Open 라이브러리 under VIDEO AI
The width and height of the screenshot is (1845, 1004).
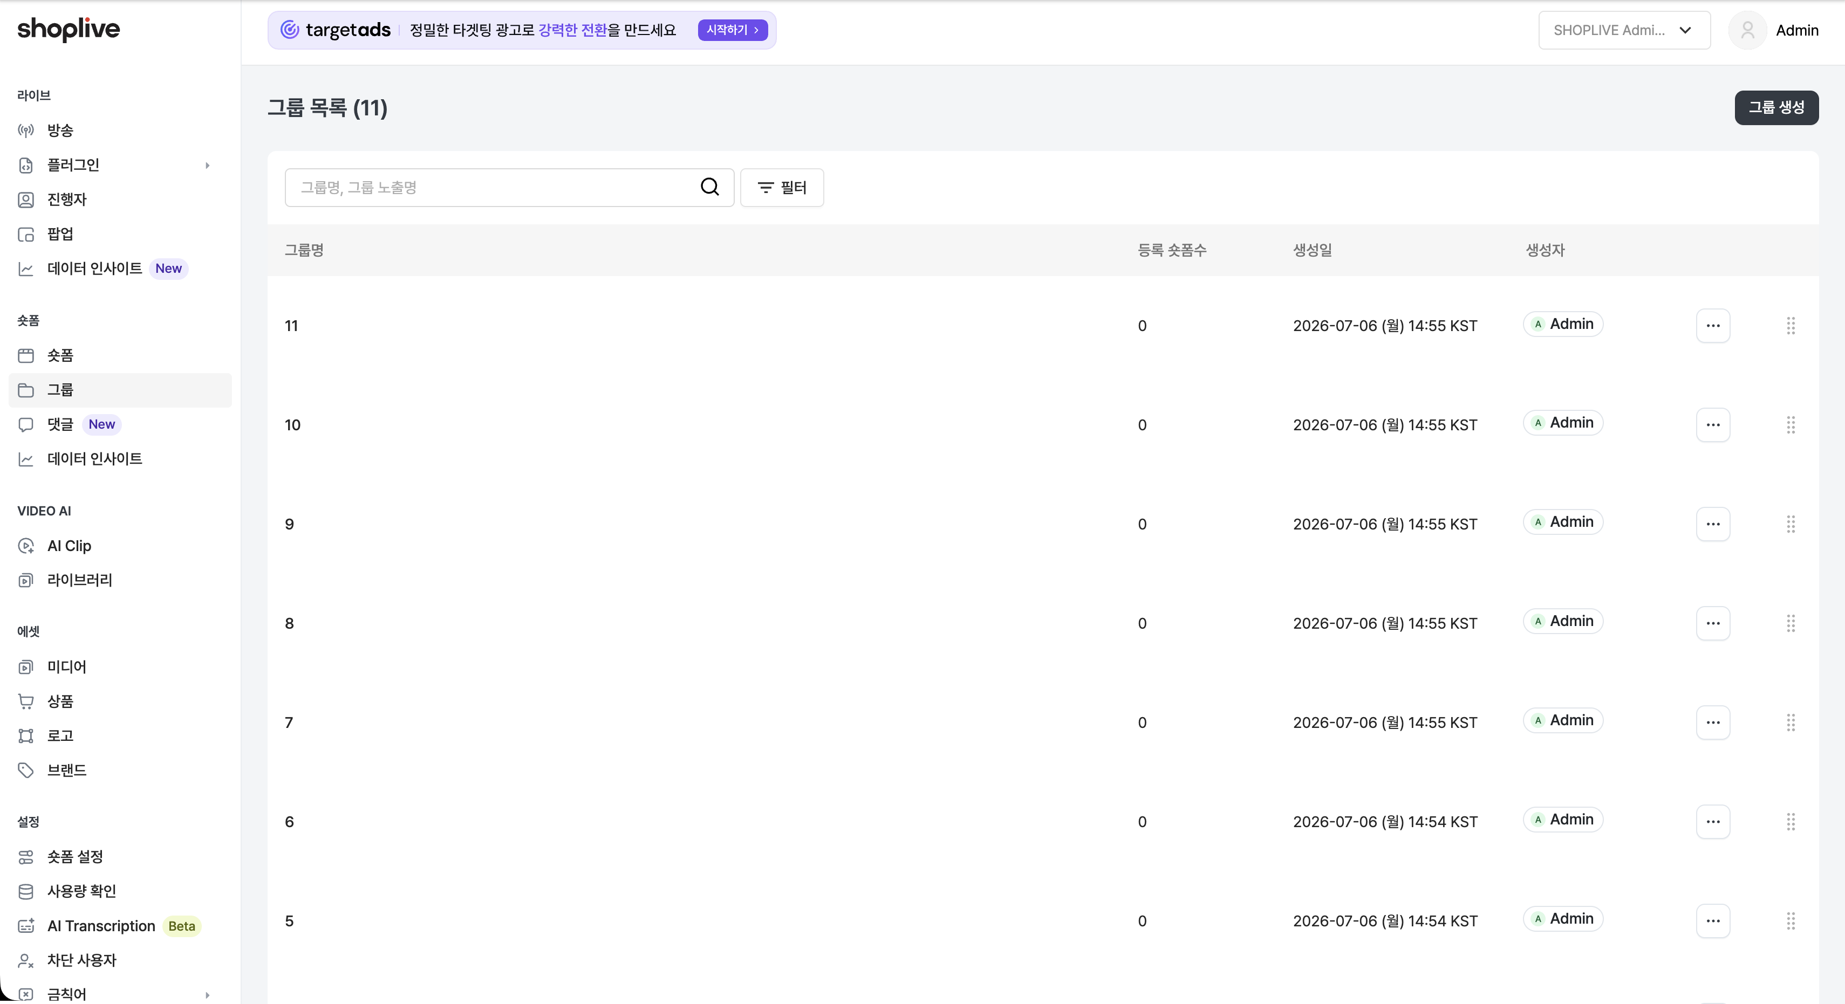click(x=120, y=580)
